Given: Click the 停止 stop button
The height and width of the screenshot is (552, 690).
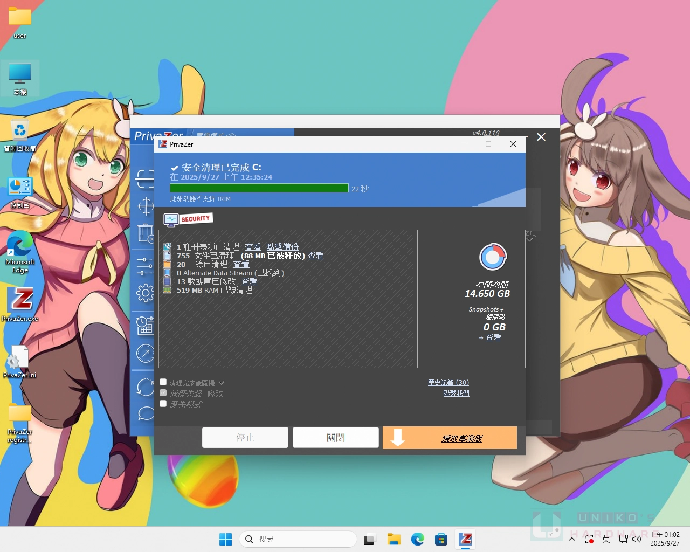Looking at the screenshot, I should click(x=245, y=438).
